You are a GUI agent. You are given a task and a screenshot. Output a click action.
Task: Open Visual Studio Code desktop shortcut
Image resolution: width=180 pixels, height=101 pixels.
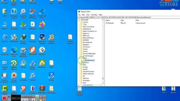point(42,13)
